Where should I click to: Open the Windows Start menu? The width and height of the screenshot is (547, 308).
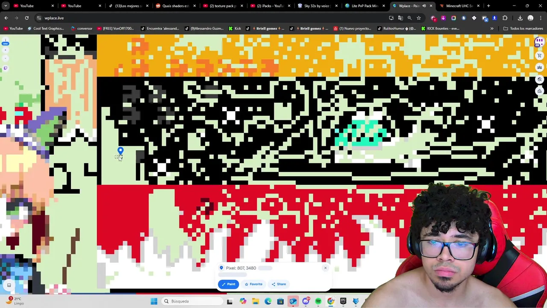154,301
